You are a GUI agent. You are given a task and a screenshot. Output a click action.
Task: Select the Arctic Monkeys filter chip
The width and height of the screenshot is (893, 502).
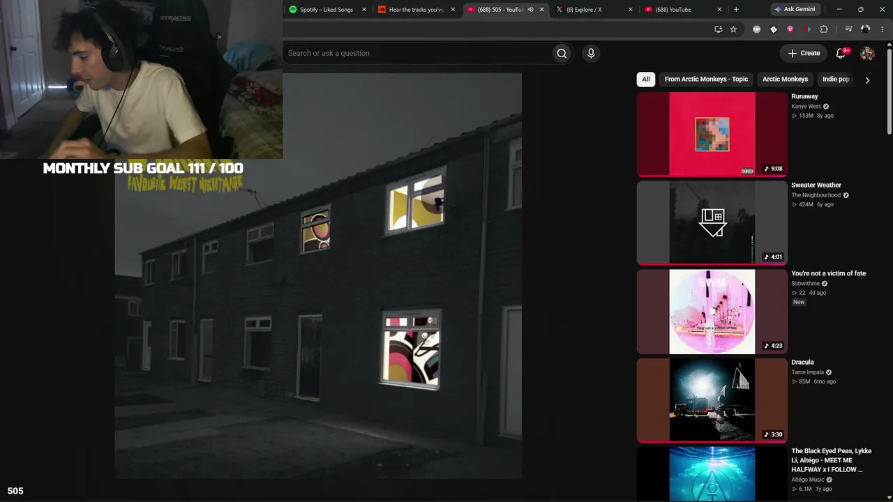pyautogui.click(x=785, y=79)
